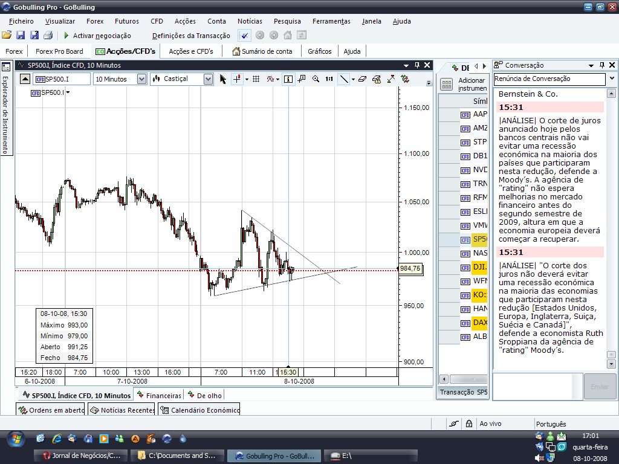Click Definições da Transacção
This screenshot has width=619, height=464.
point(191,36)
